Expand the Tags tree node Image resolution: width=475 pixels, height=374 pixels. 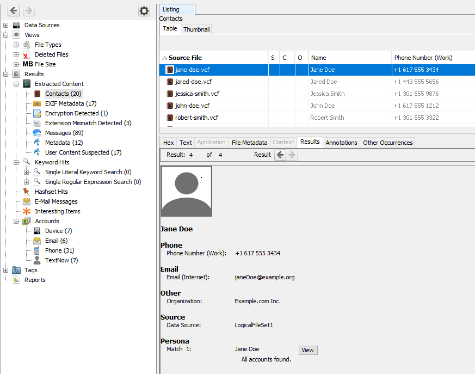pyautogui.click(x=6, y=270)
